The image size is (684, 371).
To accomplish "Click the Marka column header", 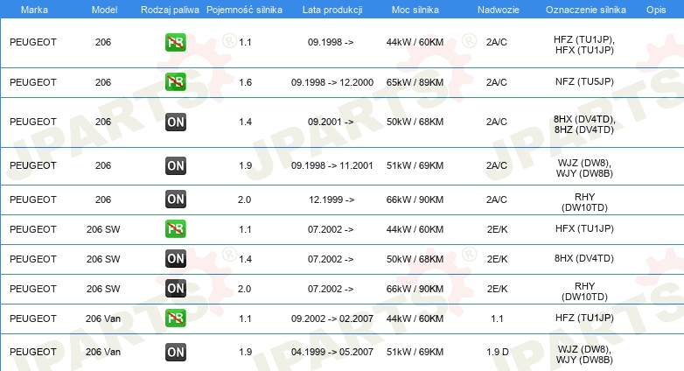I will [x=34, y=10].
